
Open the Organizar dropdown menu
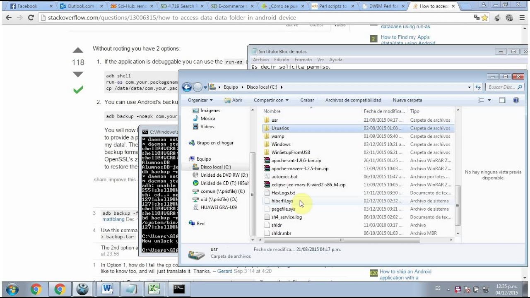(200, 100)
